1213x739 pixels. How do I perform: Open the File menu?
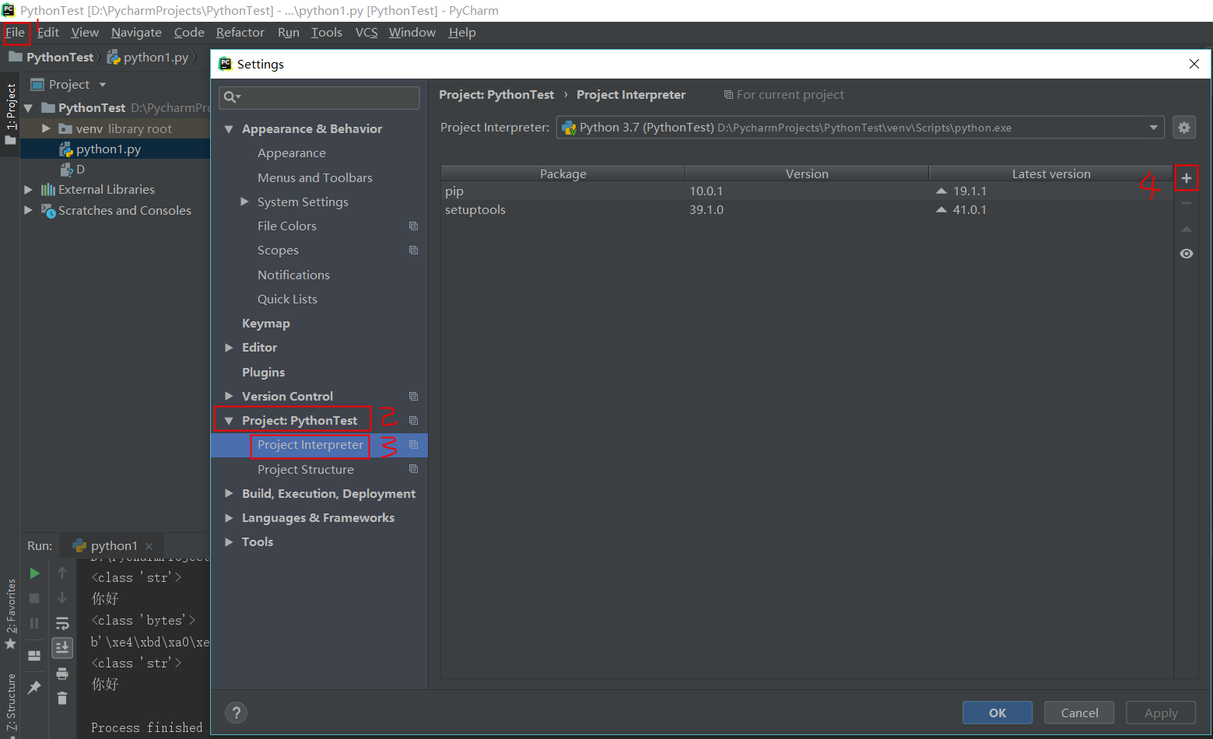tap(15, 33)
